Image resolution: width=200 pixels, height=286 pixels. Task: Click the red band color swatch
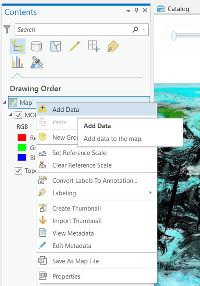pyautogui.click(x=22, y=138)
